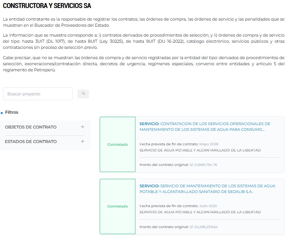This screenshot has width=290, height=238.
Task: Click the CONSTRUCTORA Y SERVICIOS SA heading
Action: (x=47, y=6)
